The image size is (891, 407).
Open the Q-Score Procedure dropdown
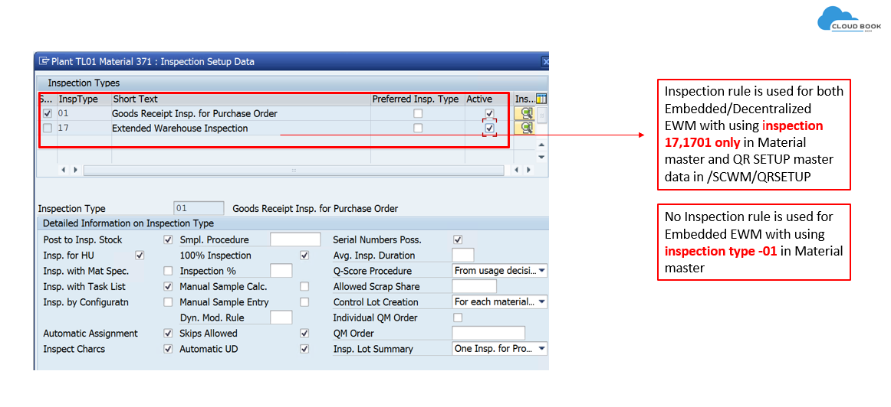(541, 271)
